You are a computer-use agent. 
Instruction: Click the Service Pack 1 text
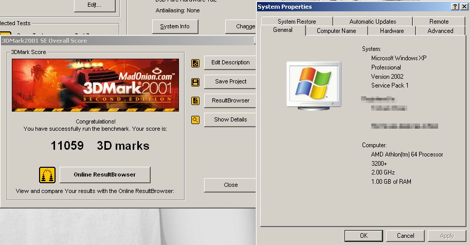[390, 85]
